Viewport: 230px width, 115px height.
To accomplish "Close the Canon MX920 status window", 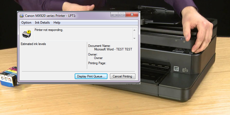I will pos(132,15).
